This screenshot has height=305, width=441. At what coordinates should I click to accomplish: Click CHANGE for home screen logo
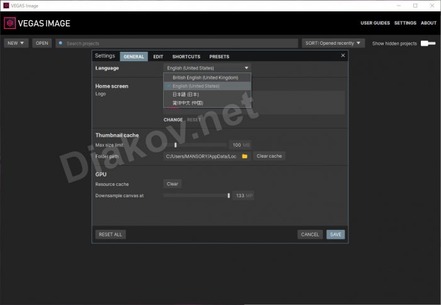pyautogui.click(x=173, y=120)
